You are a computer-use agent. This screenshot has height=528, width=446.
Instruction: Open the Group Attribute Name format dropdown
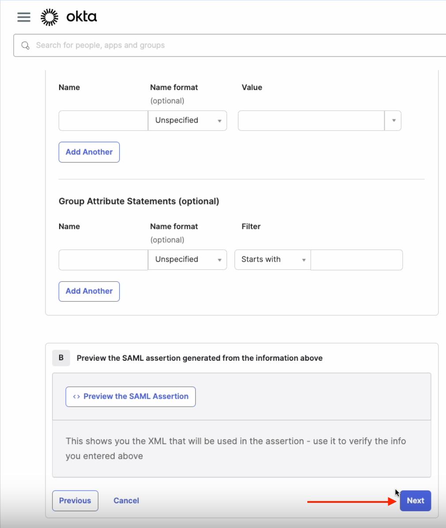point(187,260)
